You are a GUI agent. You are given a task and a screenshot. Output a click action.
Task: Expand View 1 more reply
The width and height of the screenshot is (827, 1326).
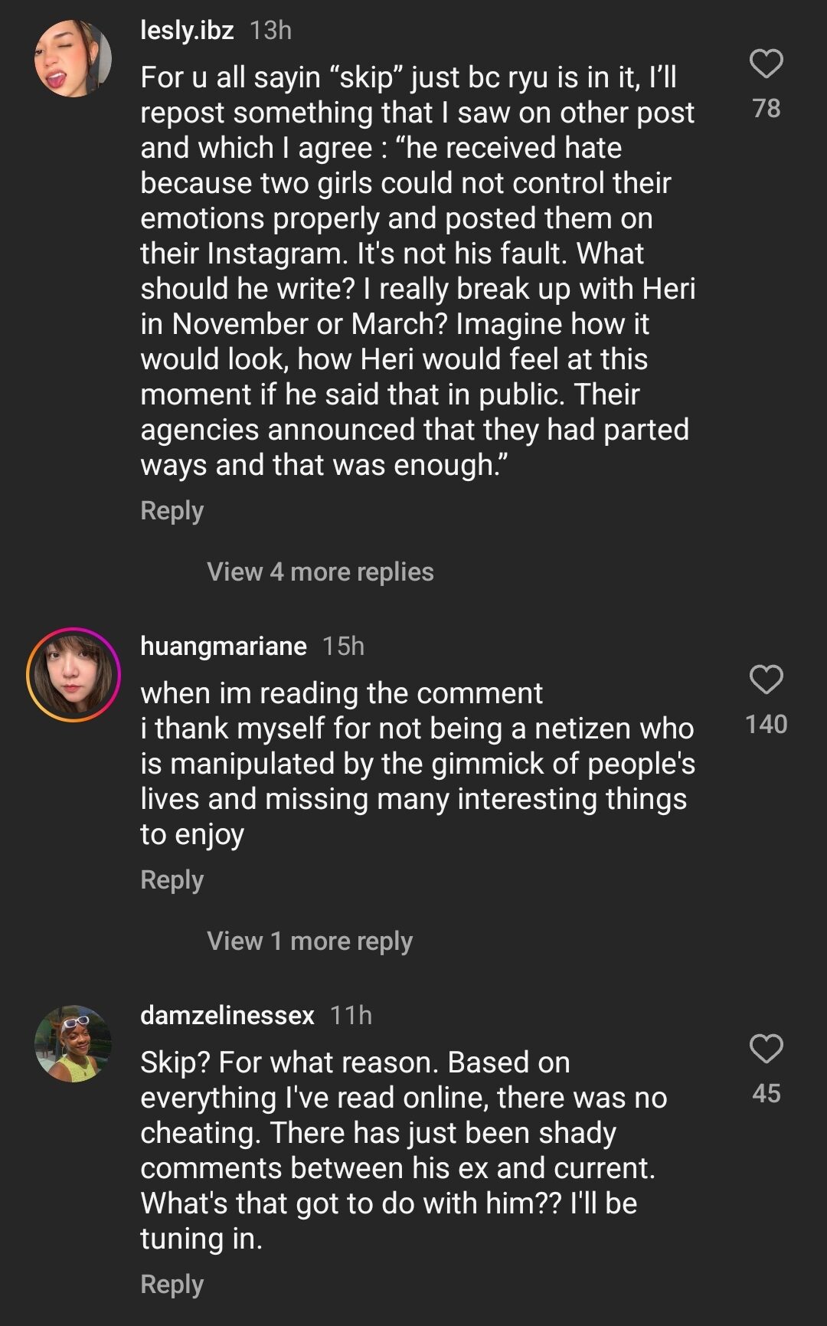tap(309, 941)
